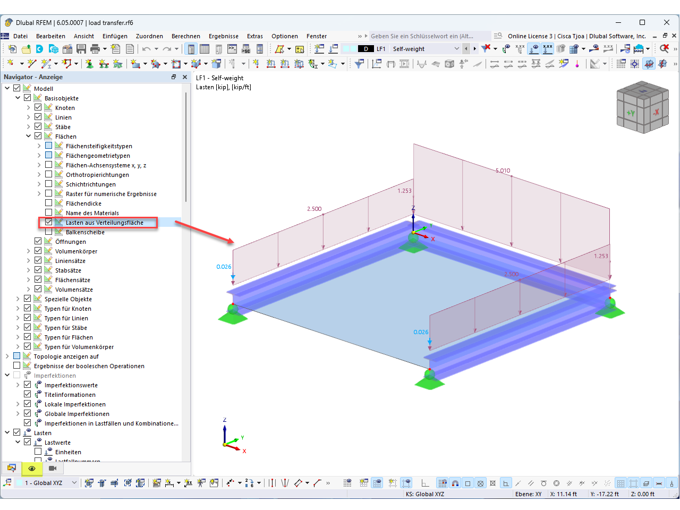Open the Print tool
Viewport: 680px width, 510px height.
(94, 48)
